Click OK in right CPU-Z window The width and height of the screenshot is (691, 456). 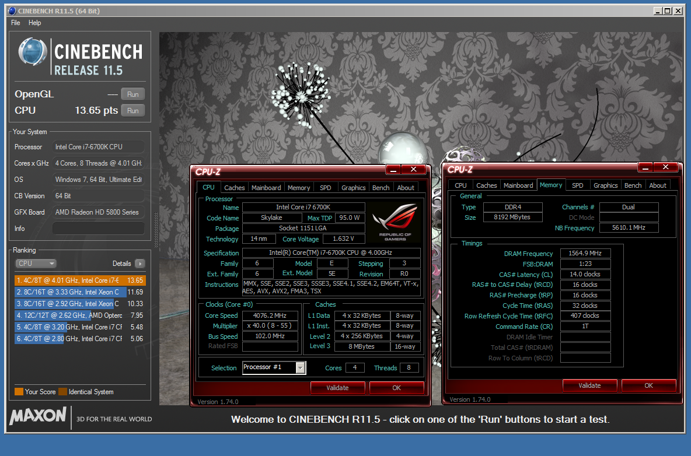coord(649,385)
